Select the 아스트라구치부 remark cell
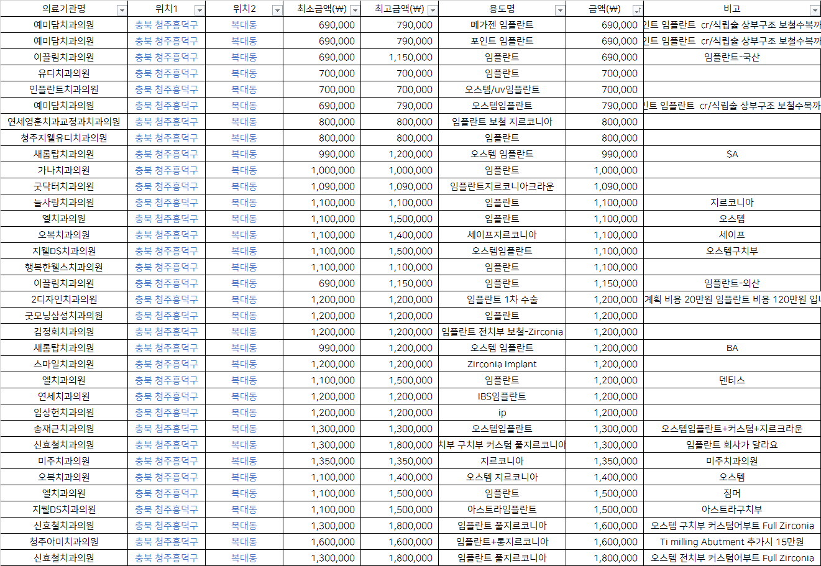821x566 pixels. [x=732, y=509]
